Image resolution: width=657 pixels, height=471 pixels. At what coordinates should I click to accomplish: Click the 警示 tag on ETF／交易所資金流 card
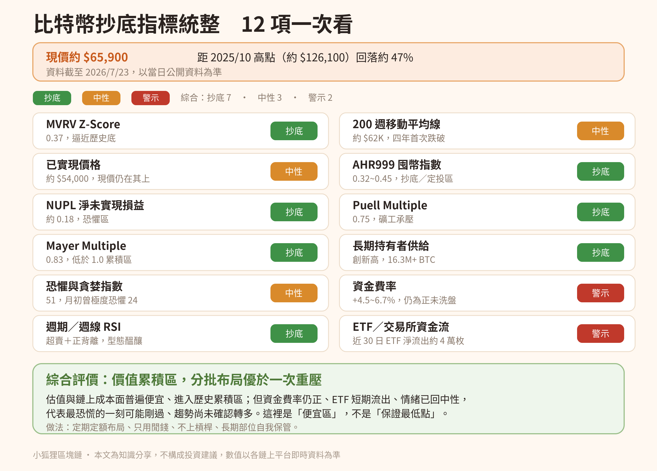click(x=600, y=334)
